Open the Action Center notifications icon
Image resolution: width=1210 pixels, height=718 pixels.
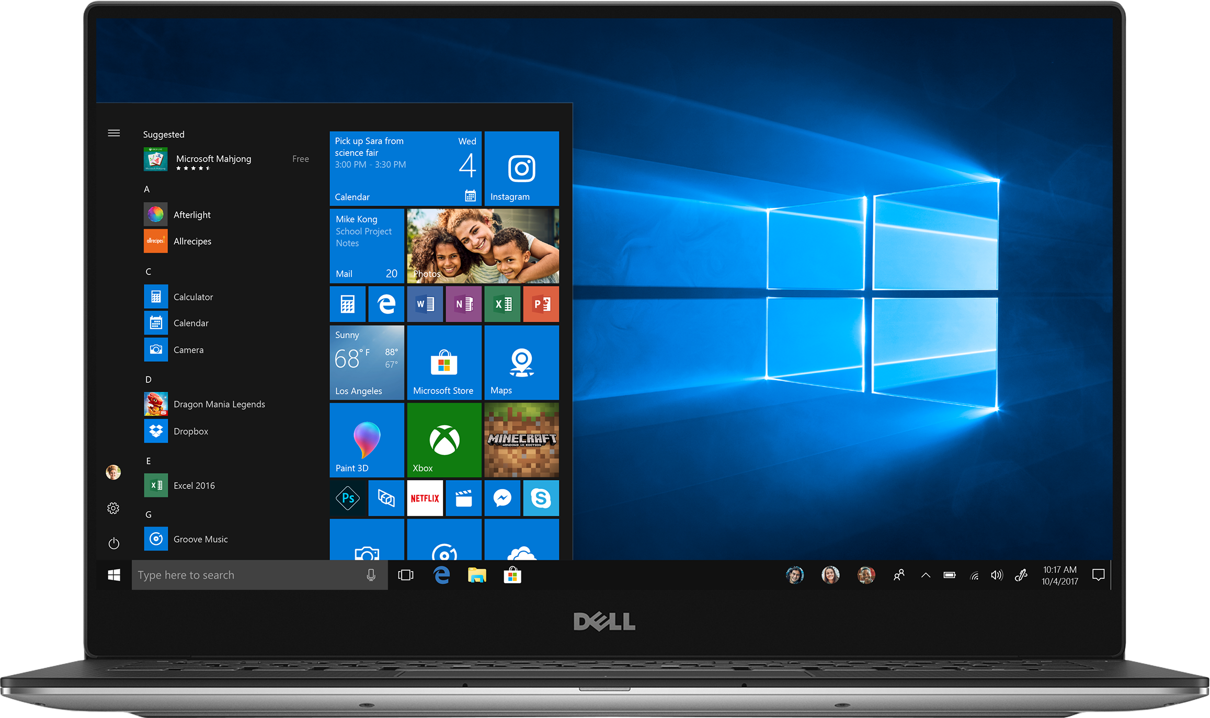(1098, 575)
